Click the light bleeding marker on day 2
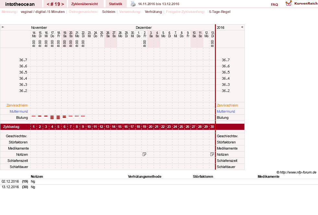318x215 pixels. [40, 116]
